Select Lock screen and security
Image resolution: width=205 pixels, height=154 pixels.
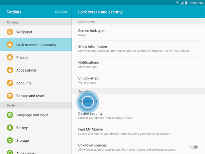[36, 44]
